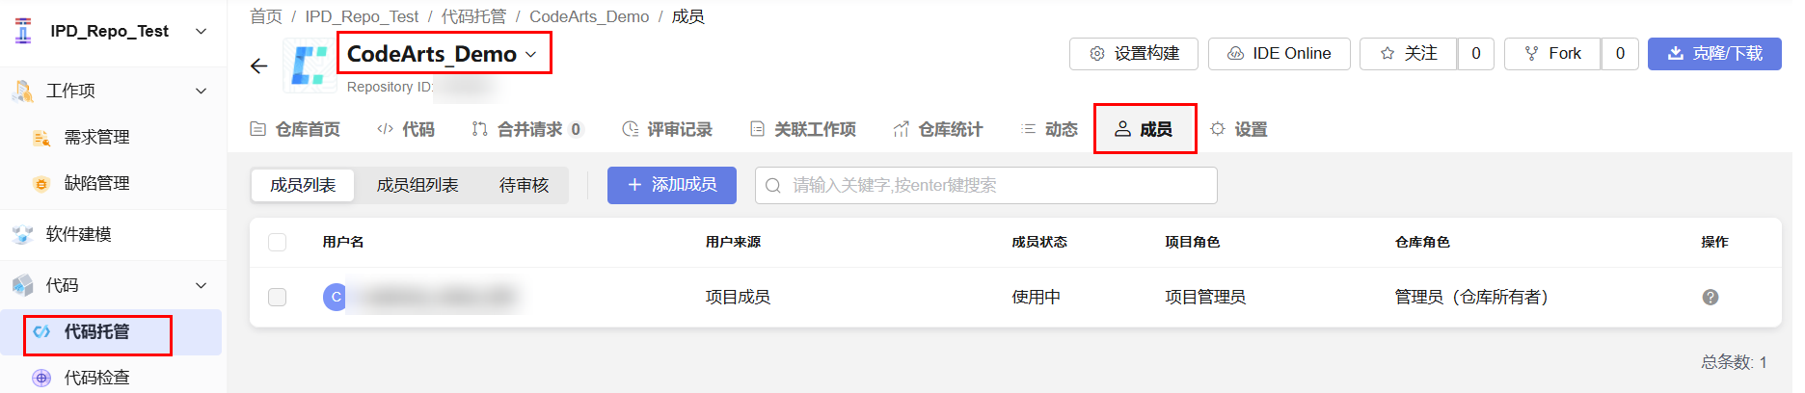Click the 项目角色 column header
The image size is (1805, 393).
[1193, 242]
